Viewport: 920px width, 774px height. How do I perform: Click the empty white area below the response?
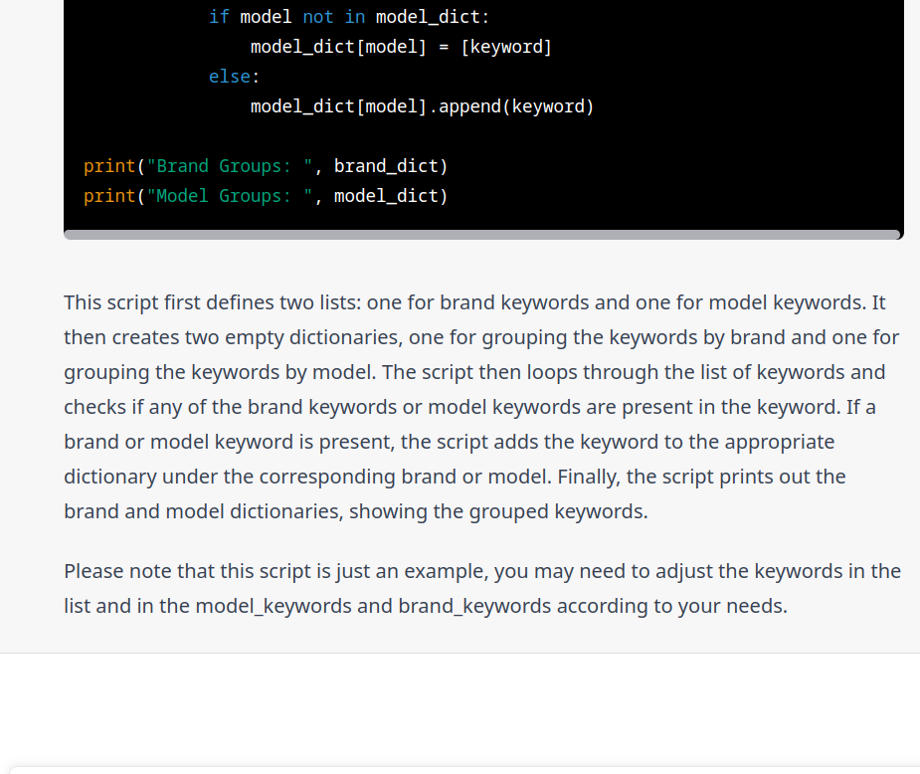click(x=460, y=707)
